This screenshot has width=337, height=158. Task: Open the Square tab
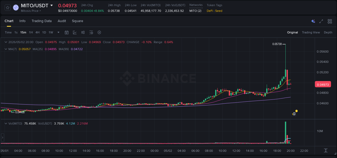point(77,21)
